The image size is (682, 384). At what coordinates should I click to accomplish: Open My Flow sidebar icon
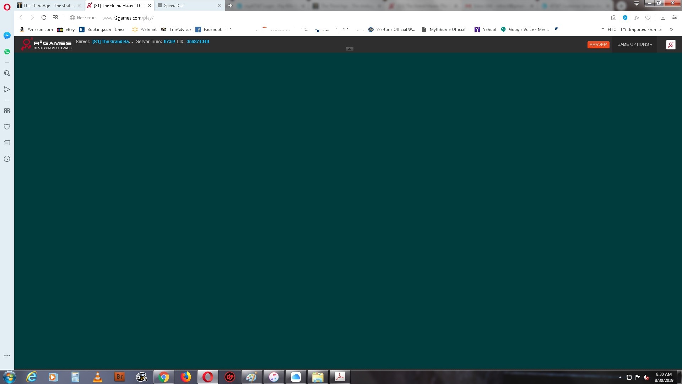point(7,89)
